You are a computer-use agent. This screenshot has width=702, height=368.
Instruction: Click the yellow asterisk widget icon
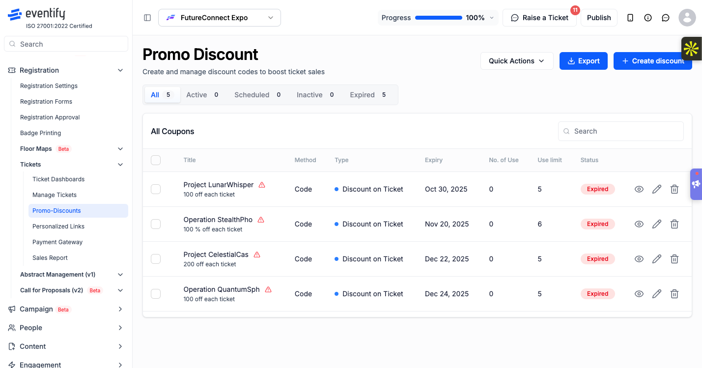(691, 49)
